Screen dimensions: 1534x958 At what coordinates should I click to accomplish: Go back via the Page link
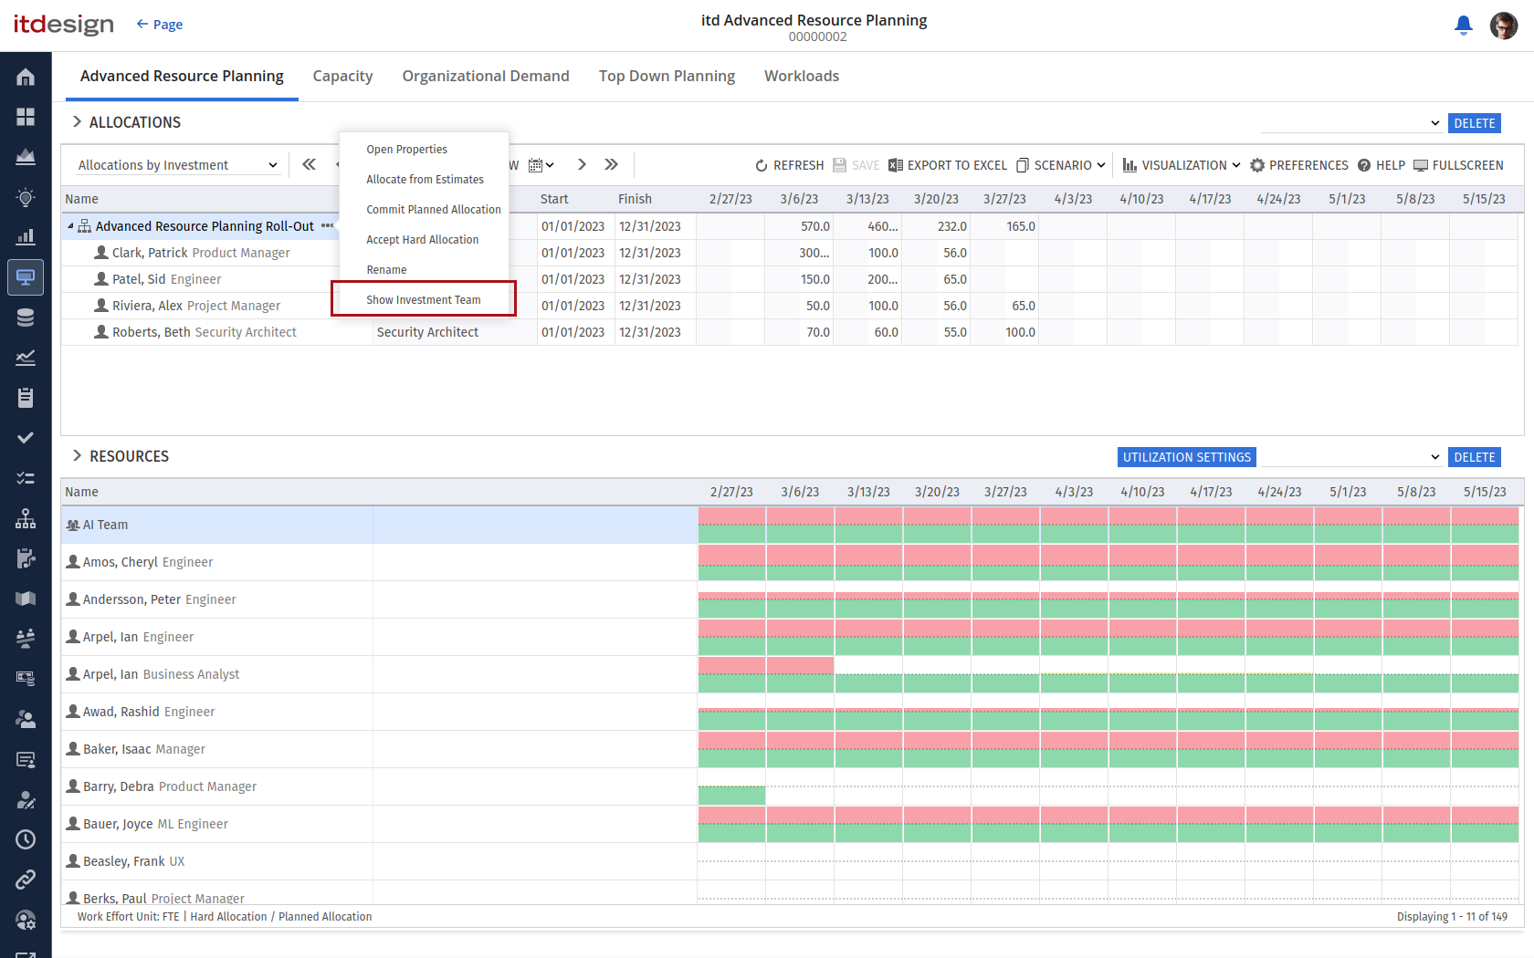click(160, 25)
